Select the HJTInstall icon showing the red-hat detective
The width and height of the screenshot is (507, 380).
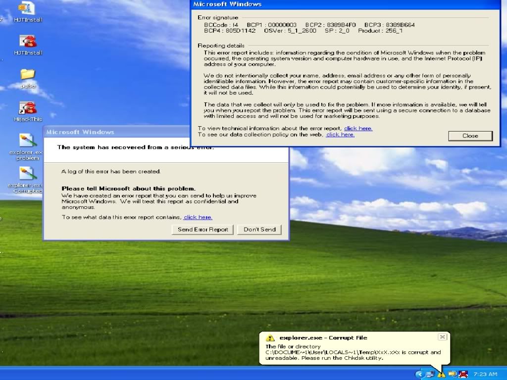[x=28, y=45]
